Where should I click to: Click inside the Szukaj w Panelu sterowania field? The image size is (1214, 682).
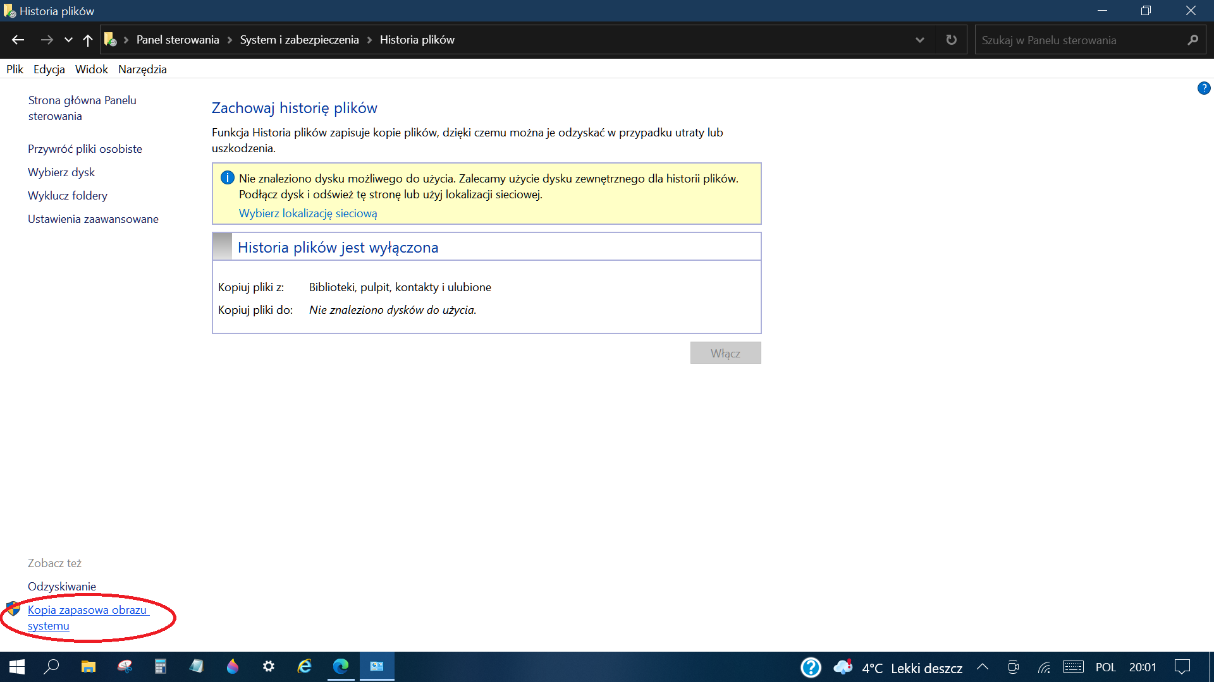pyautogui.click(x=1075, y=39)
